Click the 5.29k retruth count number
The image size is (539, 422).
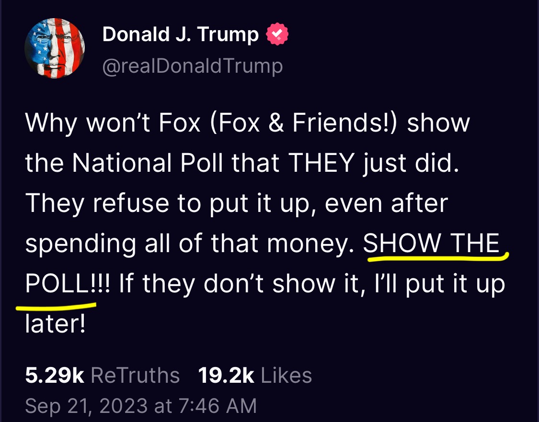point(54,376)
